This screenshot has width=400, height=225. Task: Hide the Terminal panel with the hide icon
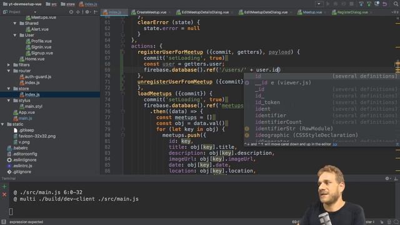point(396,178)
